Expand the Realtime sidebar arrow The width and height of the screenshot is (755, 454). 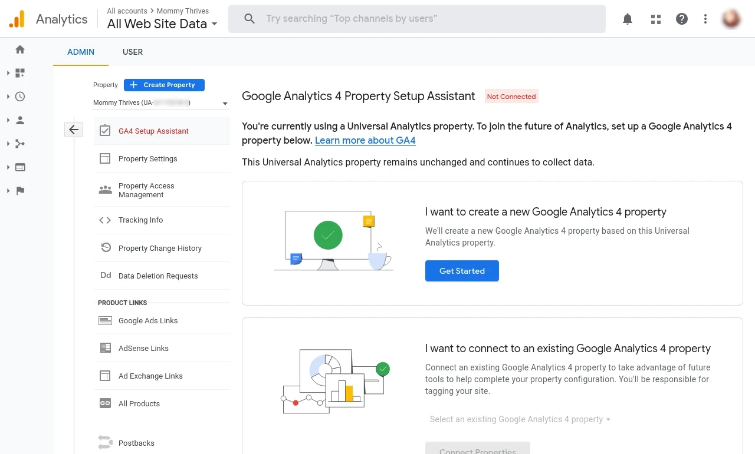tap(8, 97)
